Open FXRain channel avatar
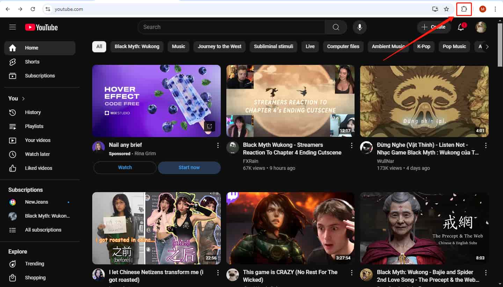The height and width of the screenshot is (287, 503). coord(232,148)
